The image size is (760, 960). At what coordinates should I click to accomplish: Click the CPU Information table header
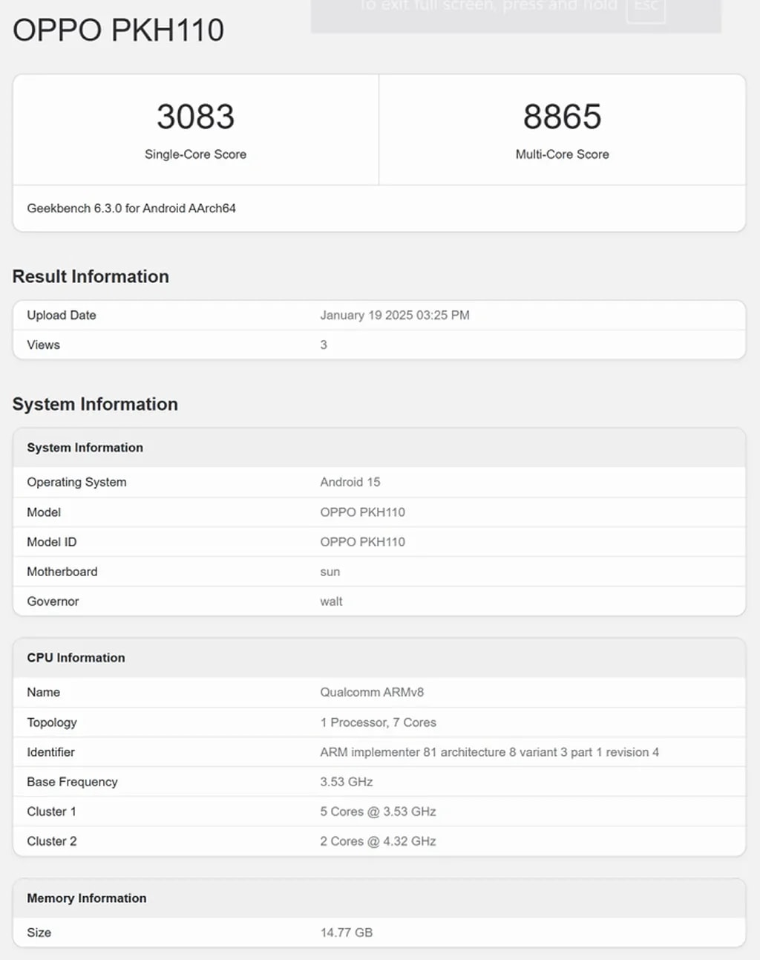76,658
